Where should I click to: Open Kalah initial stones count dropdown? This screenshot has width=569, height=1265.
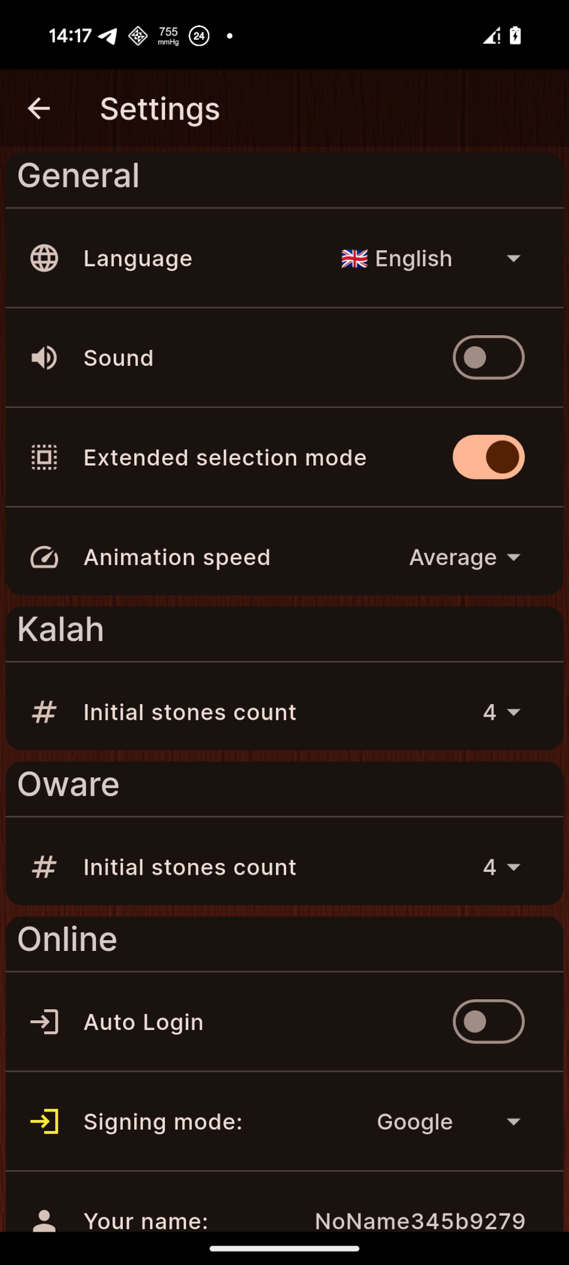pos(502,712)
